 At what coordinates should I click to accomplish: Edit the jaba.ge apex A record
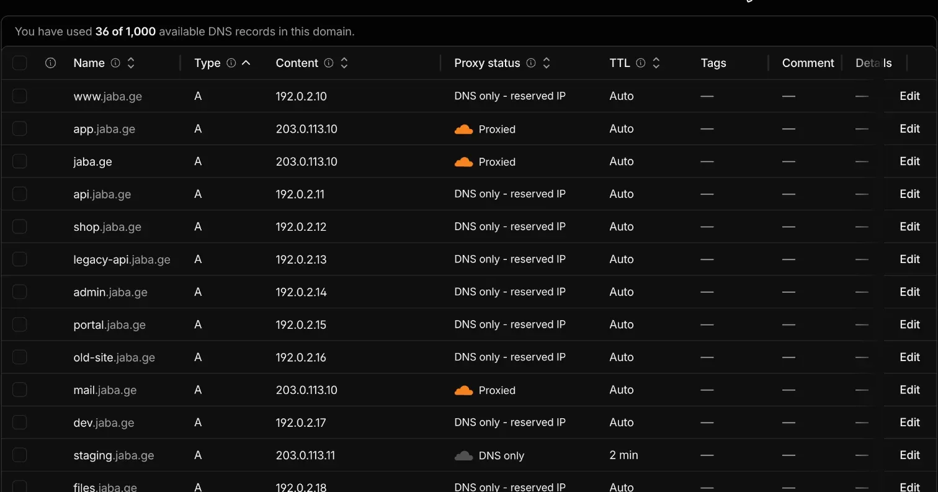point(910,161)
